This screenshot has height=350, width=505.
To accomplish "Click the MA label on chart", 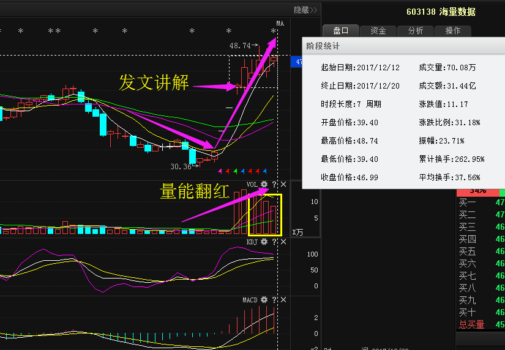I will [280, 23].
